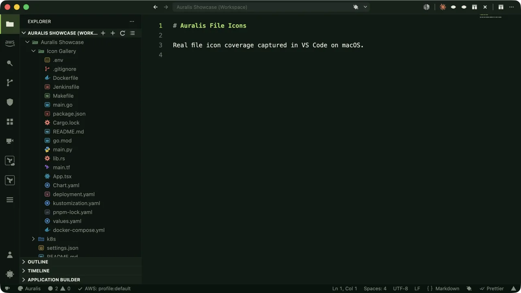Collapse all folders in Explorer
Screen dimensions: 521x293
(132, 33)
